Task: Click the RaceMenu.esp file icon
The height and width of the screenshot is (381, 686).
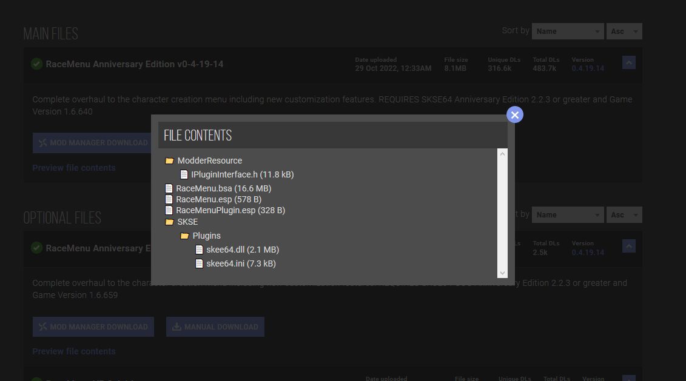Action: 169,199
